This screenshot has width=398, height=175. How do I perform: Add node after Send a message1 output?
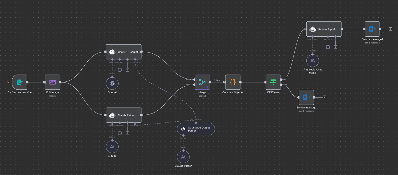[390, 29]
